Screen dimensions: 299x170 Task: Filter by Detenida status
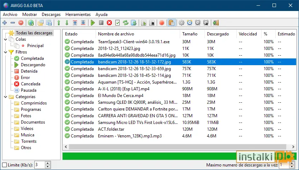29,71
